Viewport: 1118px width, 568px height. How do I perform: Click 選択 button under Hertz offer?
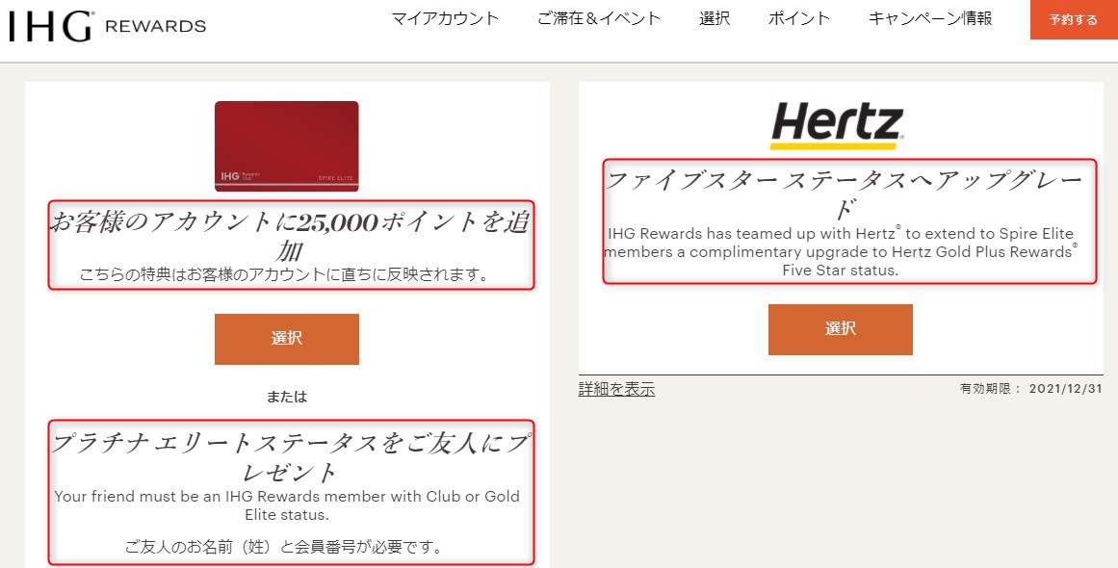point(840,329)
